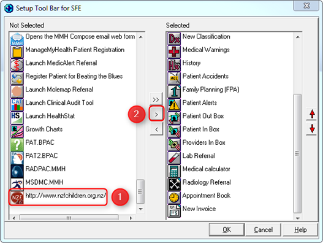Select the Medical calculator icon
Image resolution: width=323 pixels, height=243 pixels.
pyautogui.click(x=174, y=171)
